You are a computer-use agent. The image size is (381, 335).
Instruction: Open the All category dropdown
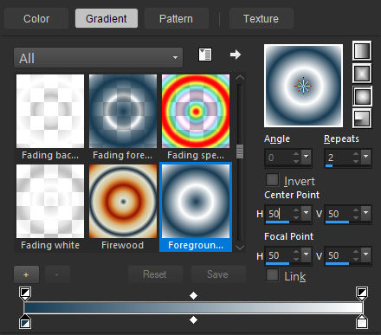(x=98, y=58)
